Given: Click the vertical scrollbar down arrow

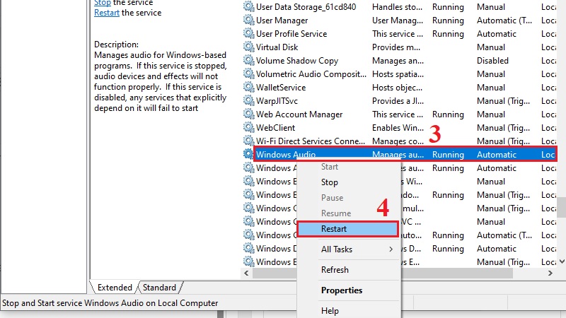Looking at the screenshot, I should pos(562,261).
